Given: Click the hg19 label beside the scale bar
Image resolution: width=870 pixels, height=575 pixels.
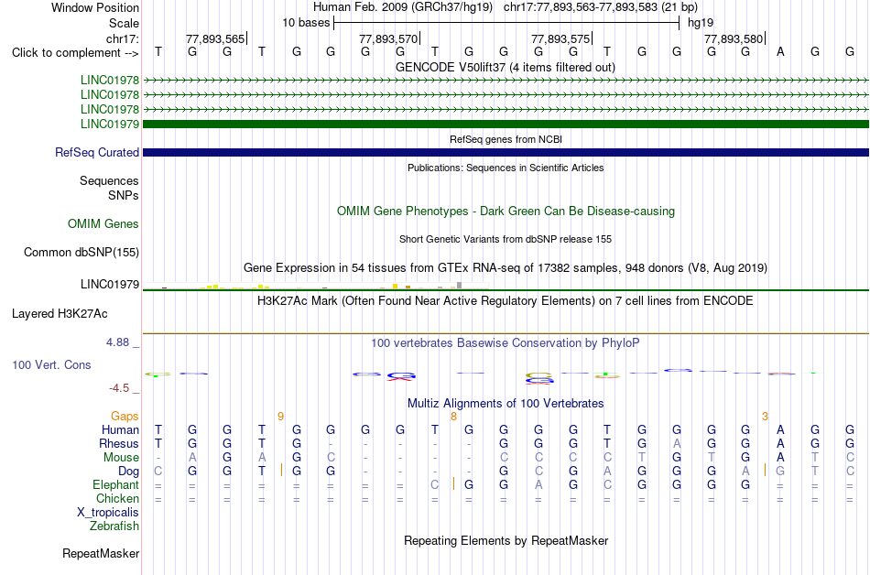Looking at the screenshot, I should tap(701, 23).
